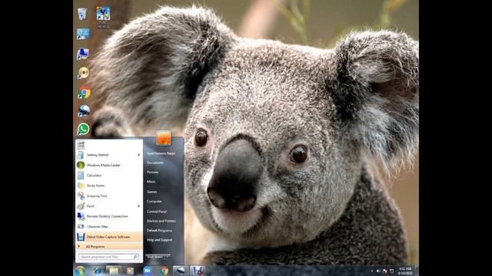This screenshot has width=492, height=276.
Task: Click the Remote Desktop Connection icon
Action: (x=81, y=216)
